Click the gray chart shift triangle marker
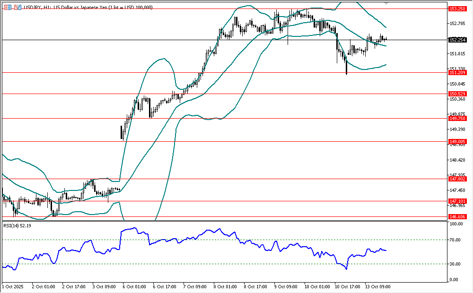473x293 pixels. [x=388, y=3]
